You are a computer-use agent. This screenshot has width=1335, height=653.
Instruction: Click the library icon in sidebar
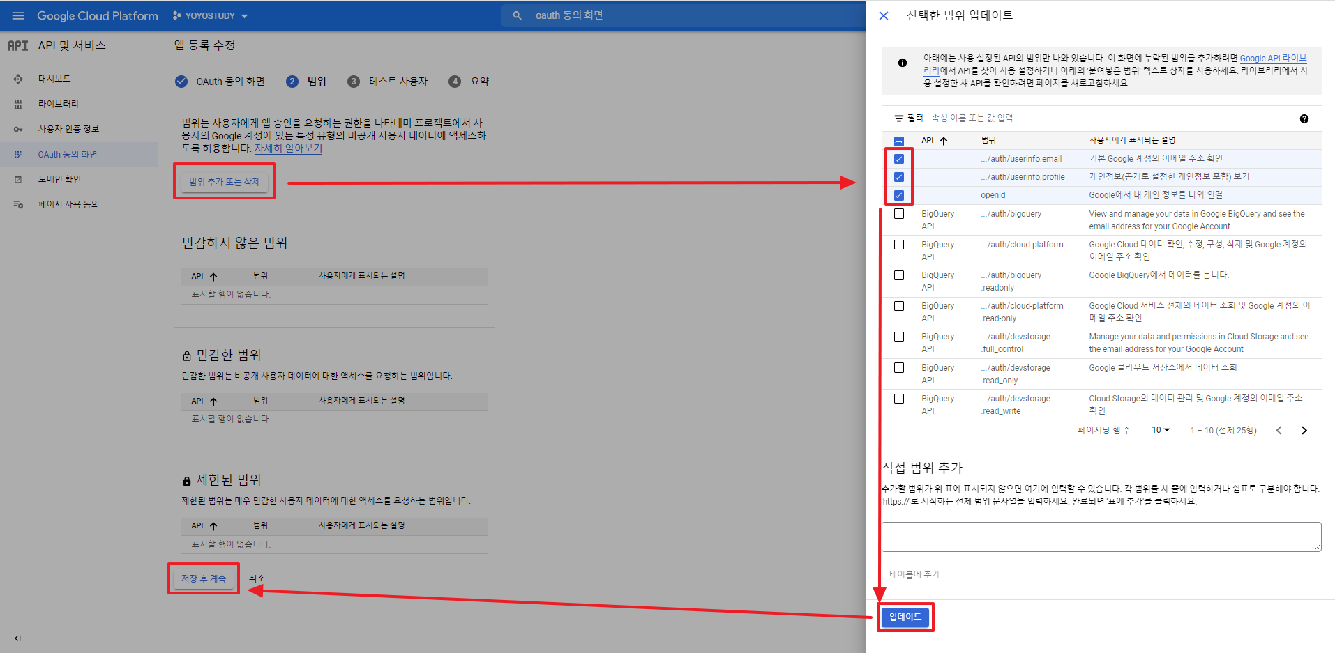(x=18, y=104)
